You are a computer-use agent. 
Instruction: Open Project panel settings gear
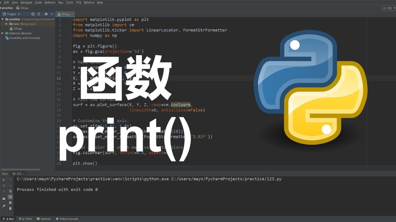[x=46, y=14]
